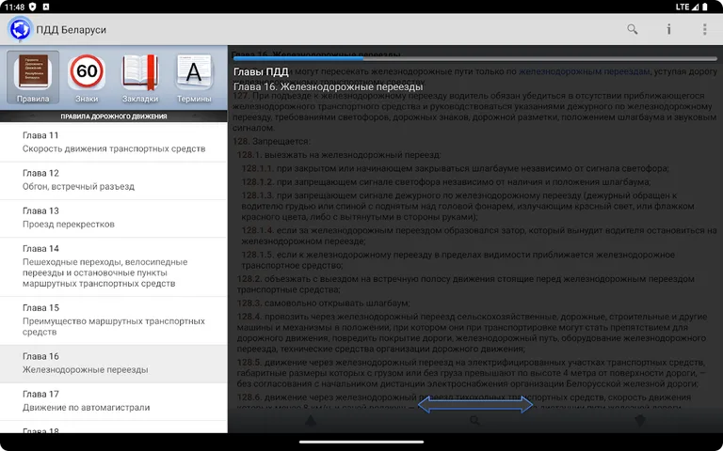Click paragraph 127 about approaching the crossing
The image size is (723, 451).
(x=475, y=112)
